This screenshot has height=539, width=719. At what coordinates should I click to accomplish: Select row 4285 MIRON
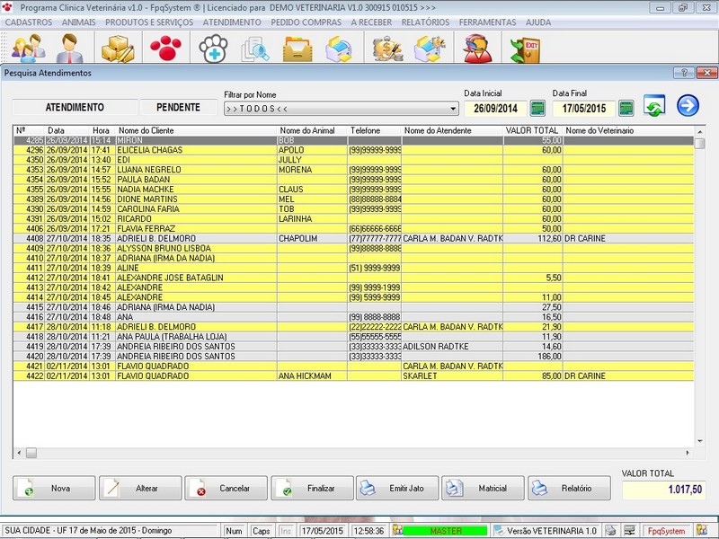[353, 140]
